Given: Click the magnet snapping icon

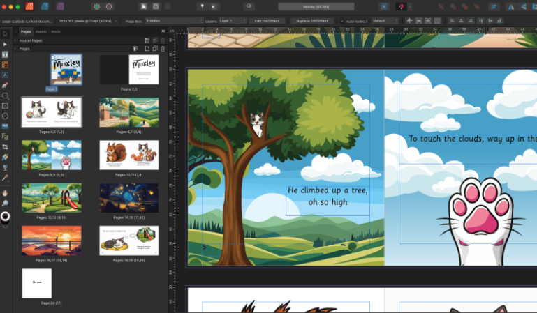Looking at the screenshot, I should pyautogui.click(x=402, y=6).
